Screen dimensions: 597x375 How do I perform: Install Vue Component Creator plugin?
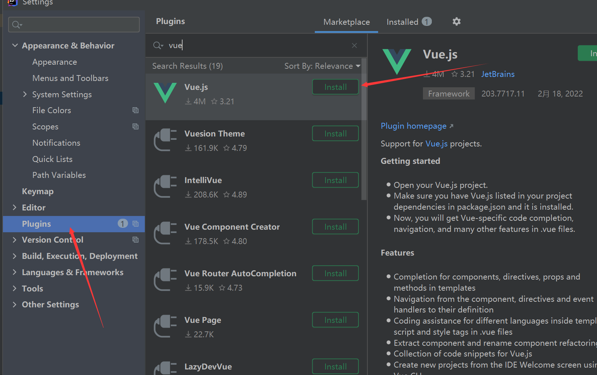click(x=336, y=227)
